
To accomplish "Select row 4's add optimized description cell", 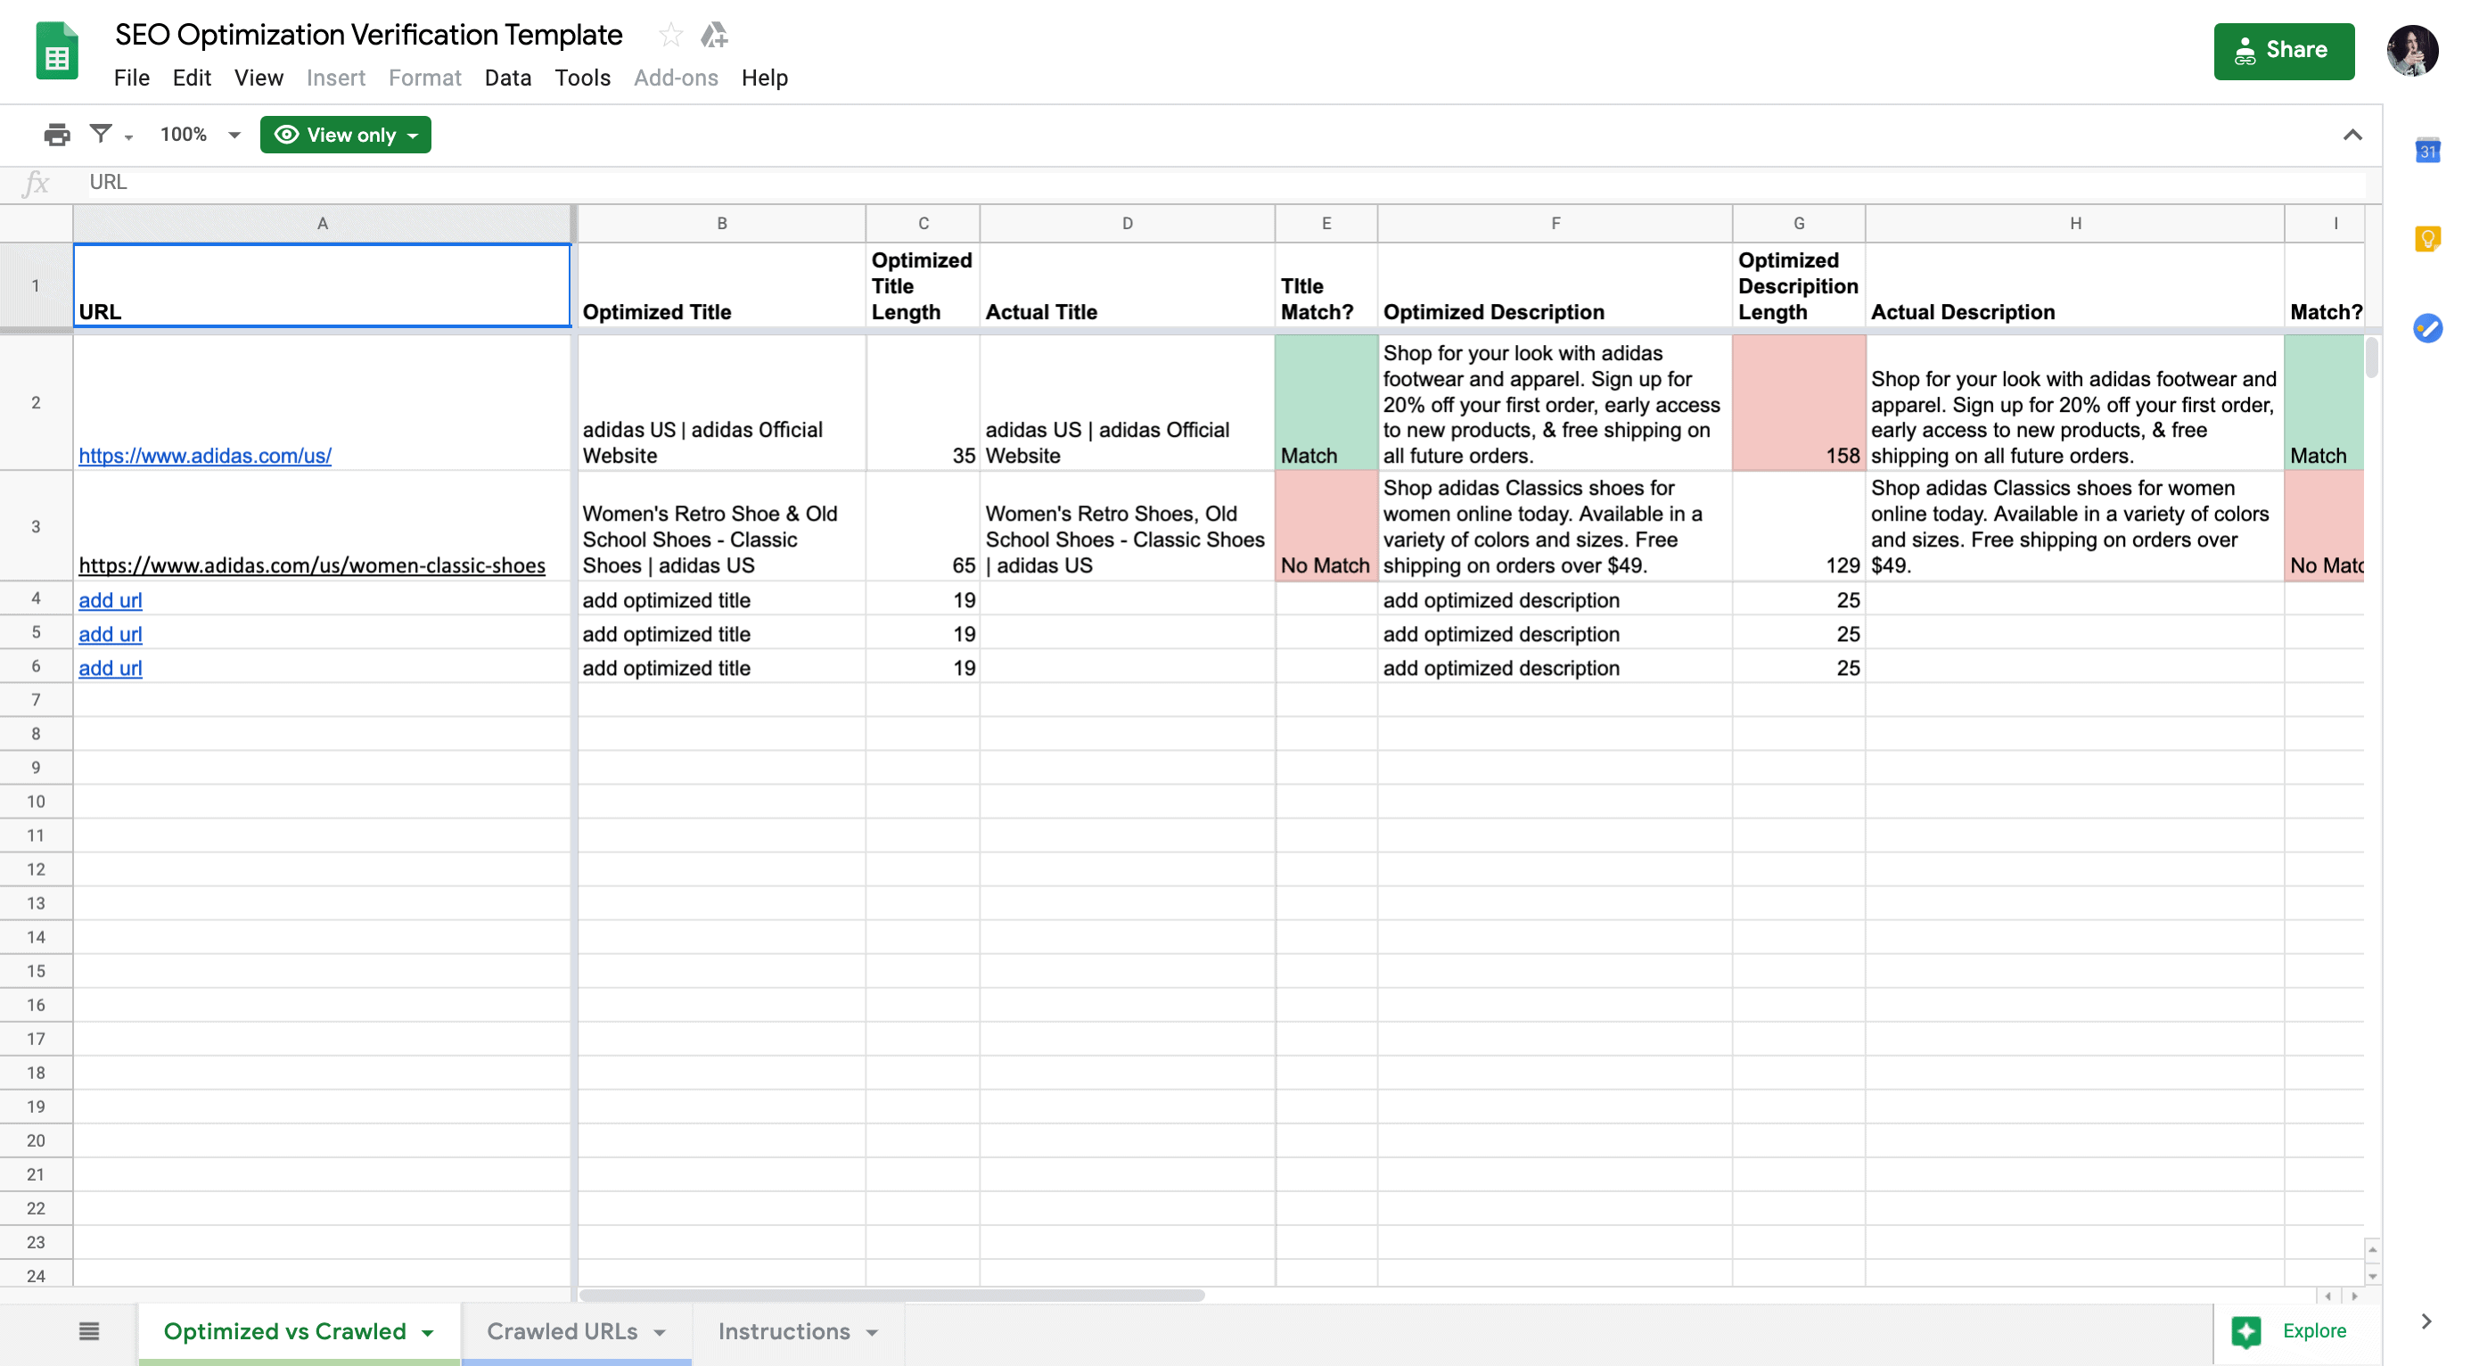I will (1555, 599).
